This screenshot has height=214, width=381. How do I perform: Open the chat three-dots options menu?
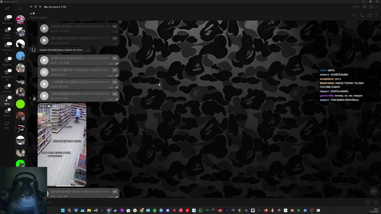(377, 15)
